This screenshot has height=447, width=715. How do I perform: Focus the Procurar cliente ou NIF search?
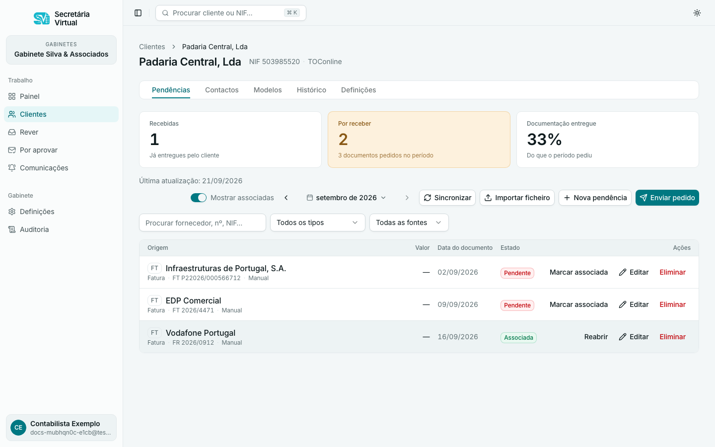click(x=231, y=13)
